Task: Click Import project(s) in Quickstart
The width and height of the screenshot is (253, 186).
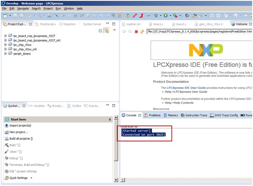Action: click(x=18, y=126)
